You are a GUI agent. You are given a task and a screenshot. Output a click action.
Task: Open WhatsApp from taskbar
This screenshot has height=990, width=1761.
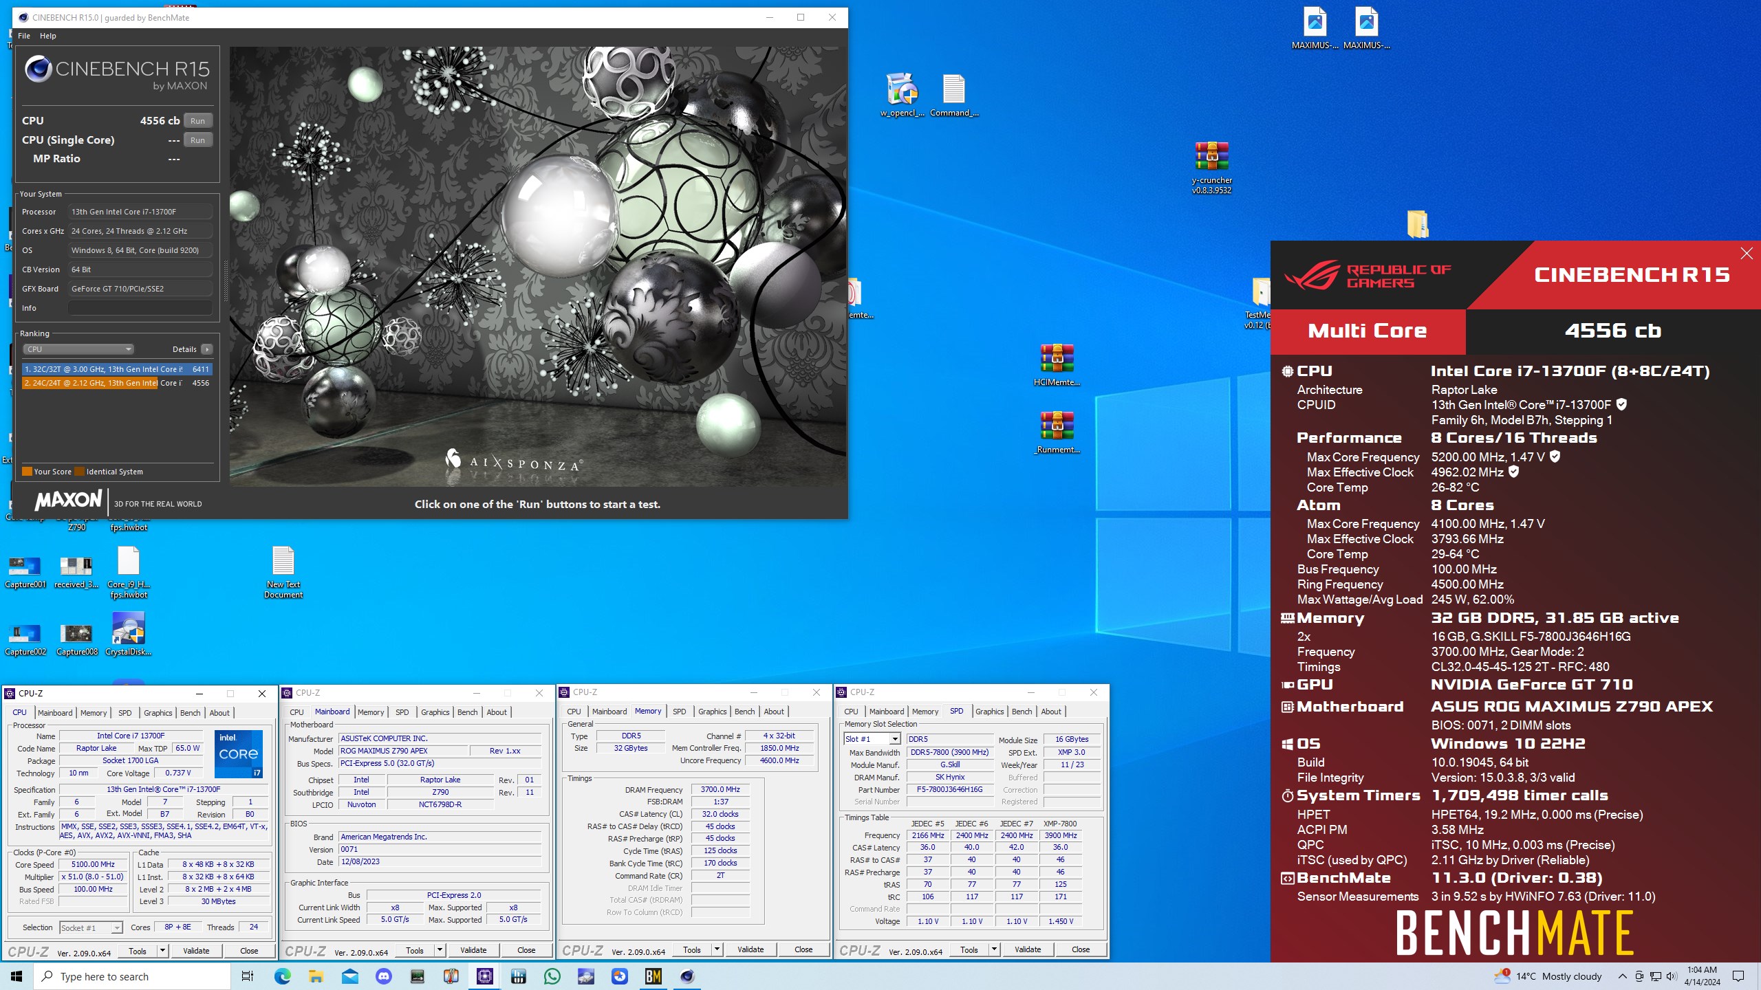[552, 976]
